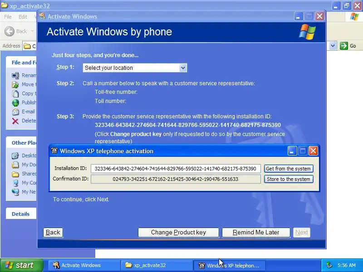The image size is (363, 272).
Task: Click the Confirmation ID field
Action: click(176, 179)
